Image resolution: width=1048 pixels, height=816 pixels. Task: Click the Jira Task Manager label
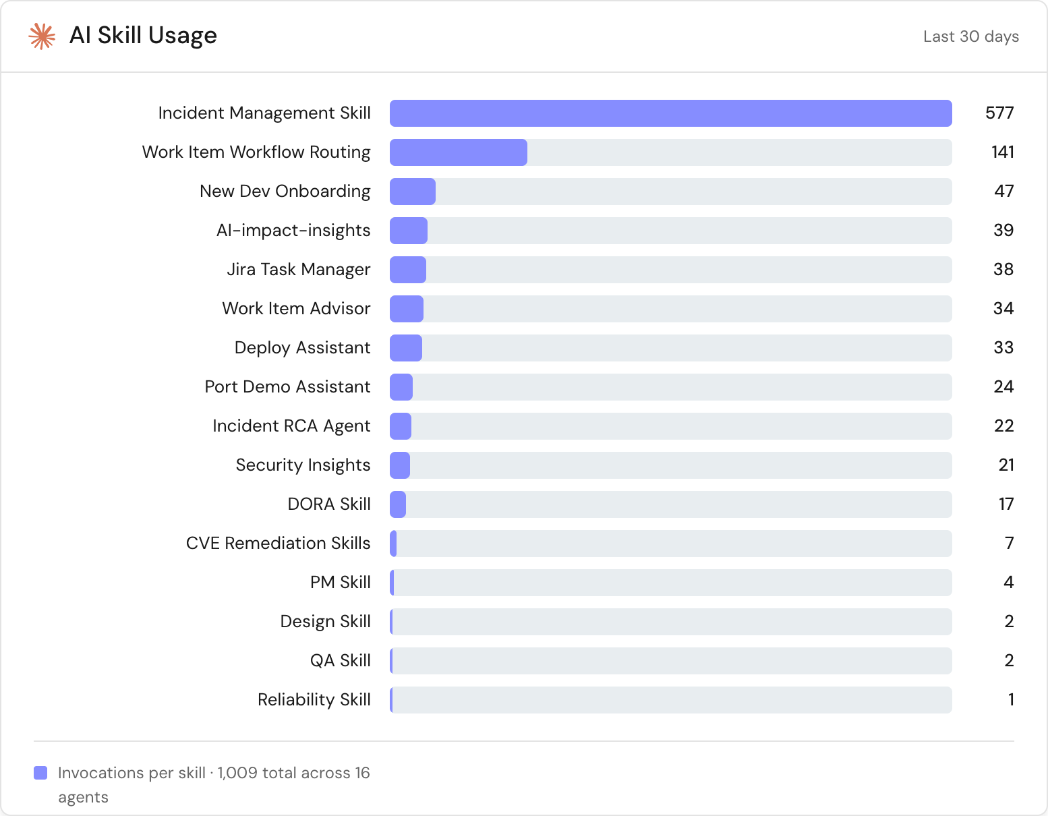(299, 270)
